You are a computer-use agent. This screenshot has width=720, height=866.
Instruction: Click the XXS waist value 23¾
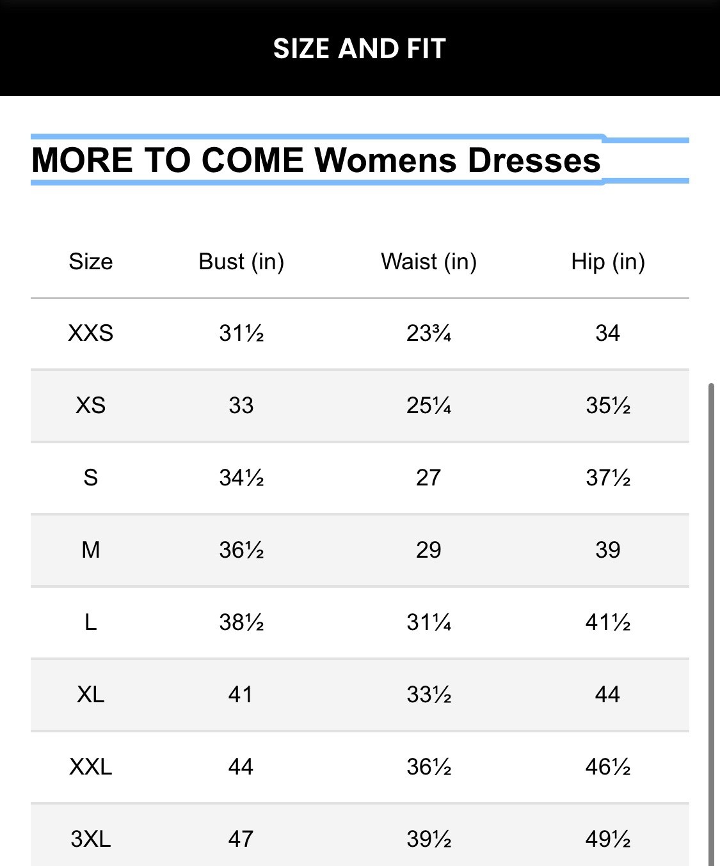[429, 333]
